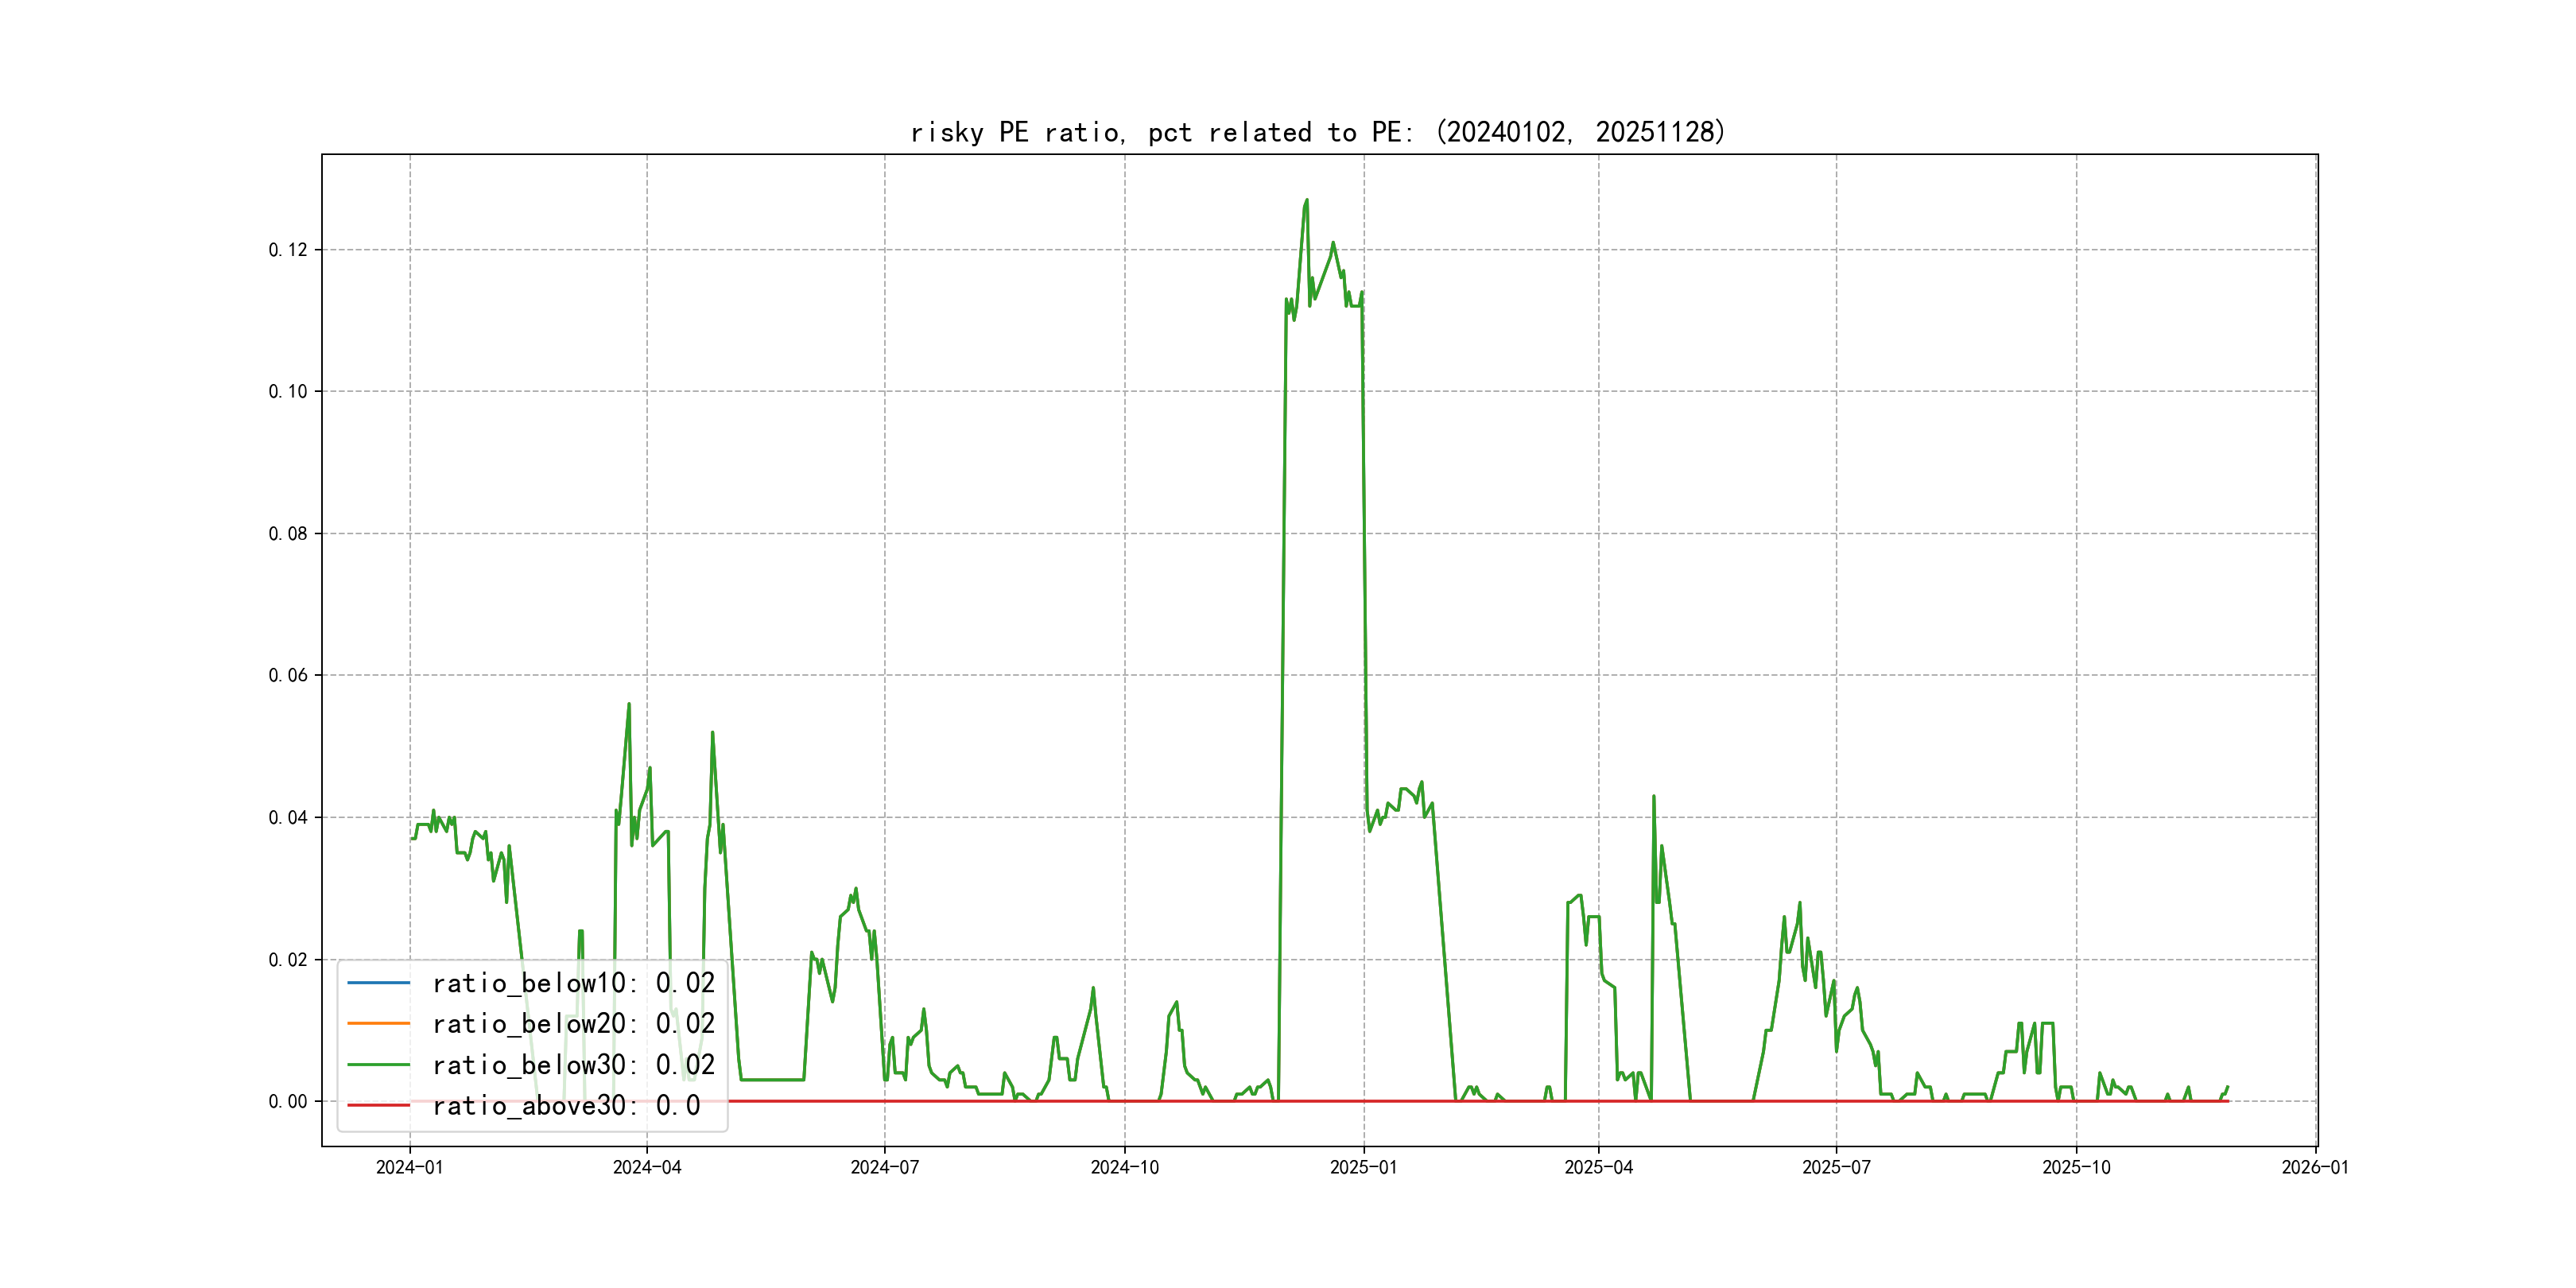This screenshot has height=1288, width=2576.
Task: Click the 2024-01 x-axis tick label
Action: point(409,1167)
